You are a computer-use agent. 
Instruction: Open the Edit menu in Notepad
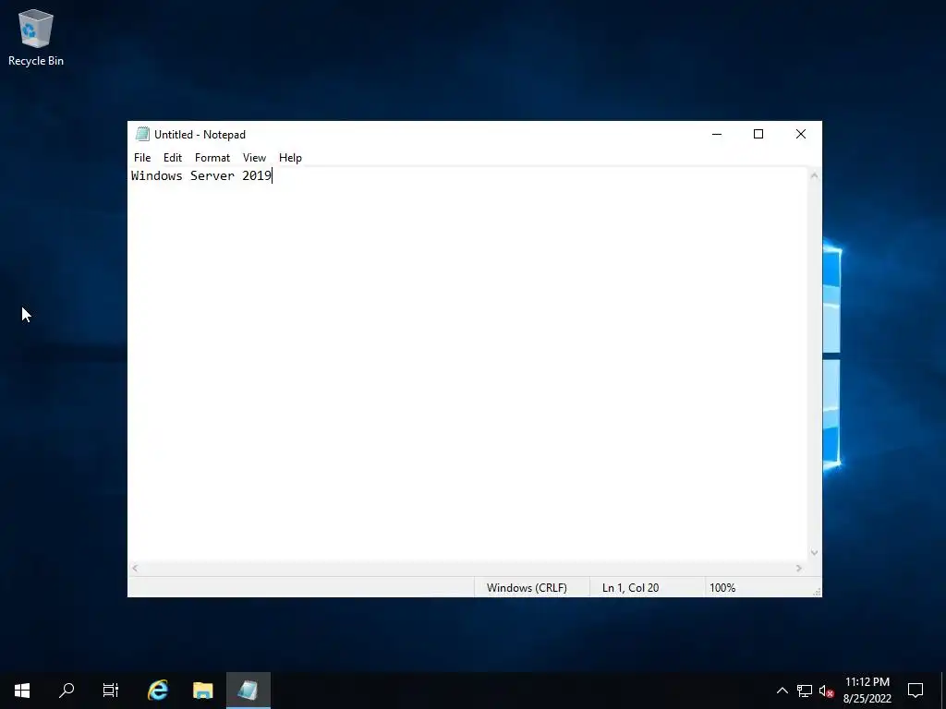point(173,157)
